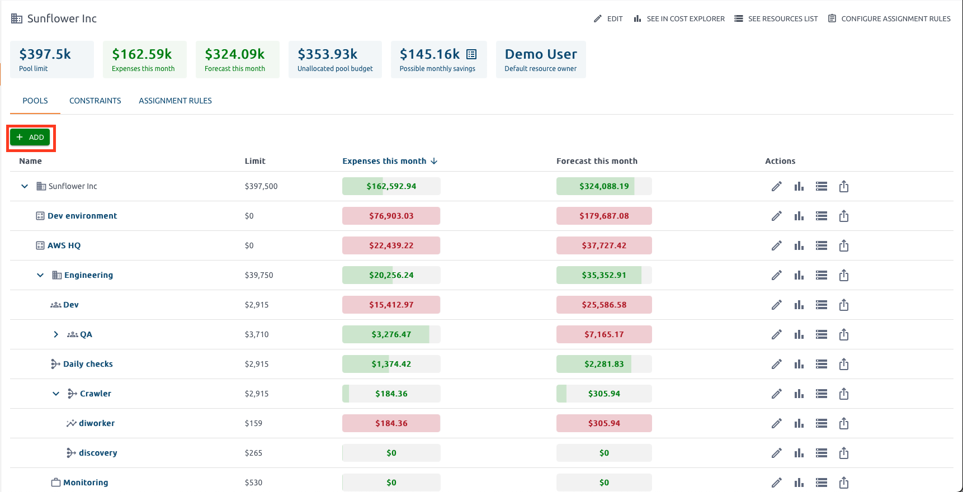963x492 pixels.
Task: Open cost explorer chart icon for Engineering
Action: click(799, 275)
